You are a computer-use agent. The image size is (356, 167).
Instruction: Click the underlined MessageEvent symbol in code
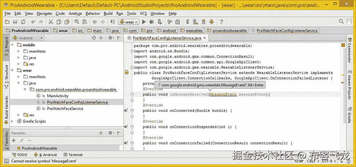[224, 94]
